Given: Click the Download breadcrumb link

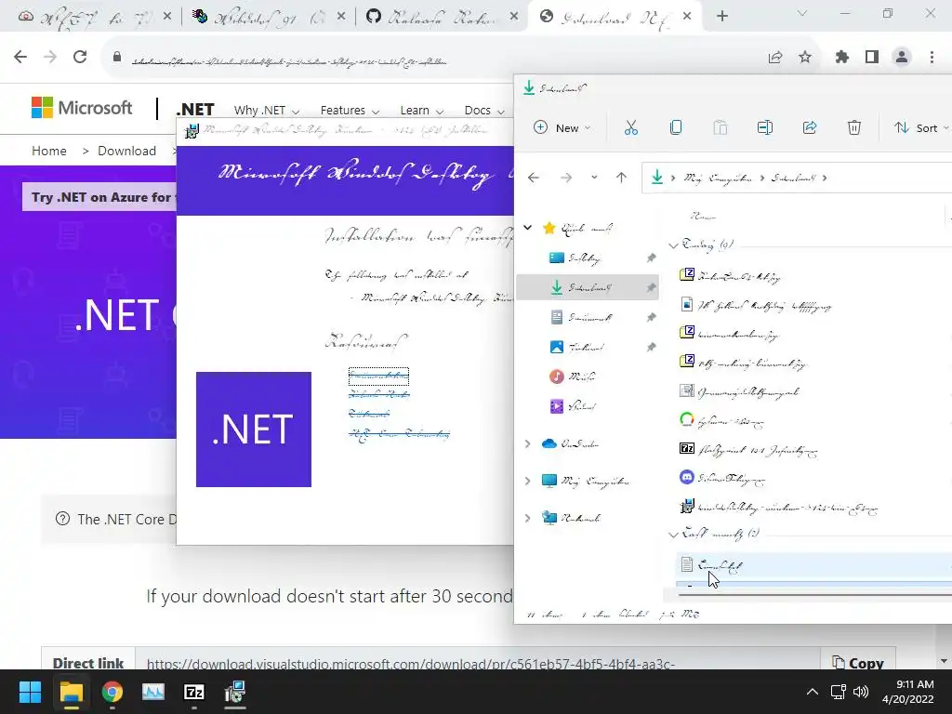Looking at the screenshot, I should 126,151.
